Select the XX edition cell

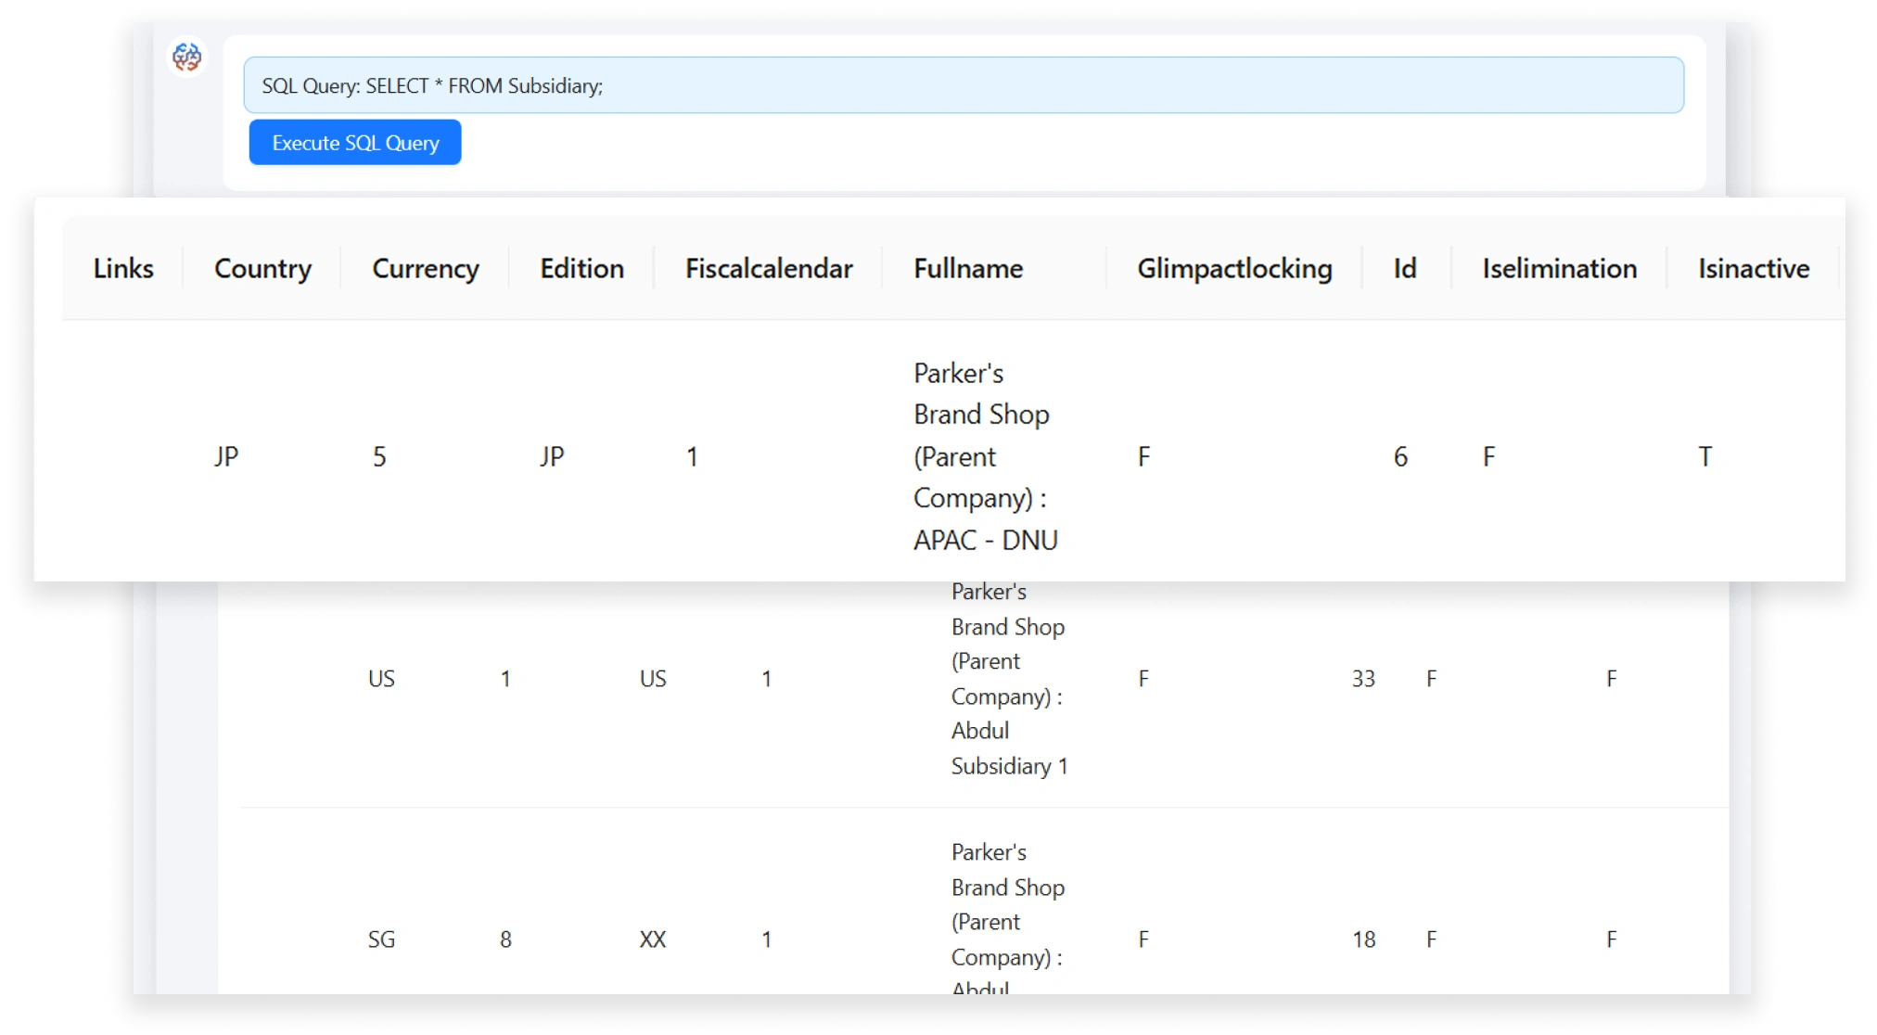click(653, 939)
